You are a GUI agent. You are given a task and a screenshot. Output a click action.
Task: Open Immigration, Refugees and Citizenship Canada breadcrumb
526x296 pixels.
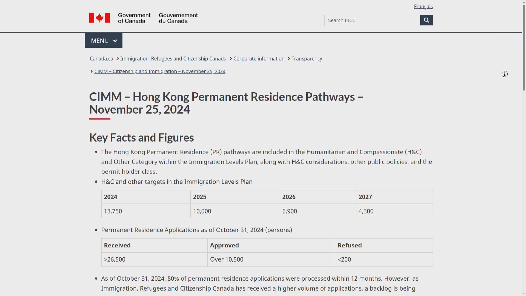coord(173,59)
